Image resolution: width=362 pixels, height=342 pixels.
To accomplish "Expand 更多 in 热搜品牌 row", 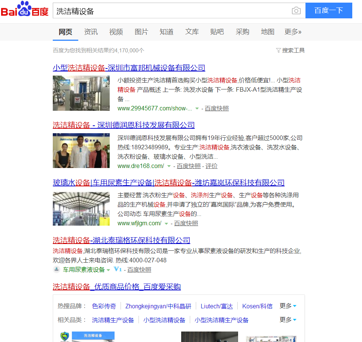I will pos(288,306).
